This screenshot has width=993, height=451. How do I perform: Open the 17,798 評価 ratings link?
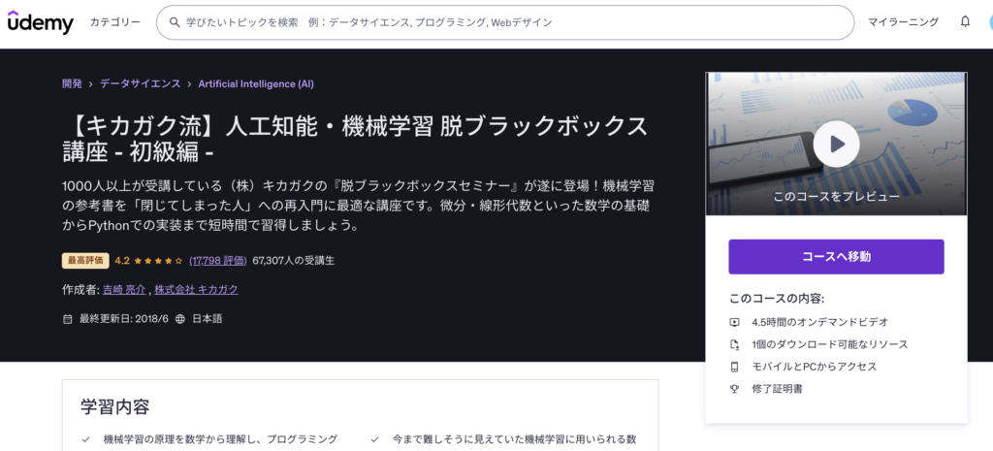click(x=217, y=261)
